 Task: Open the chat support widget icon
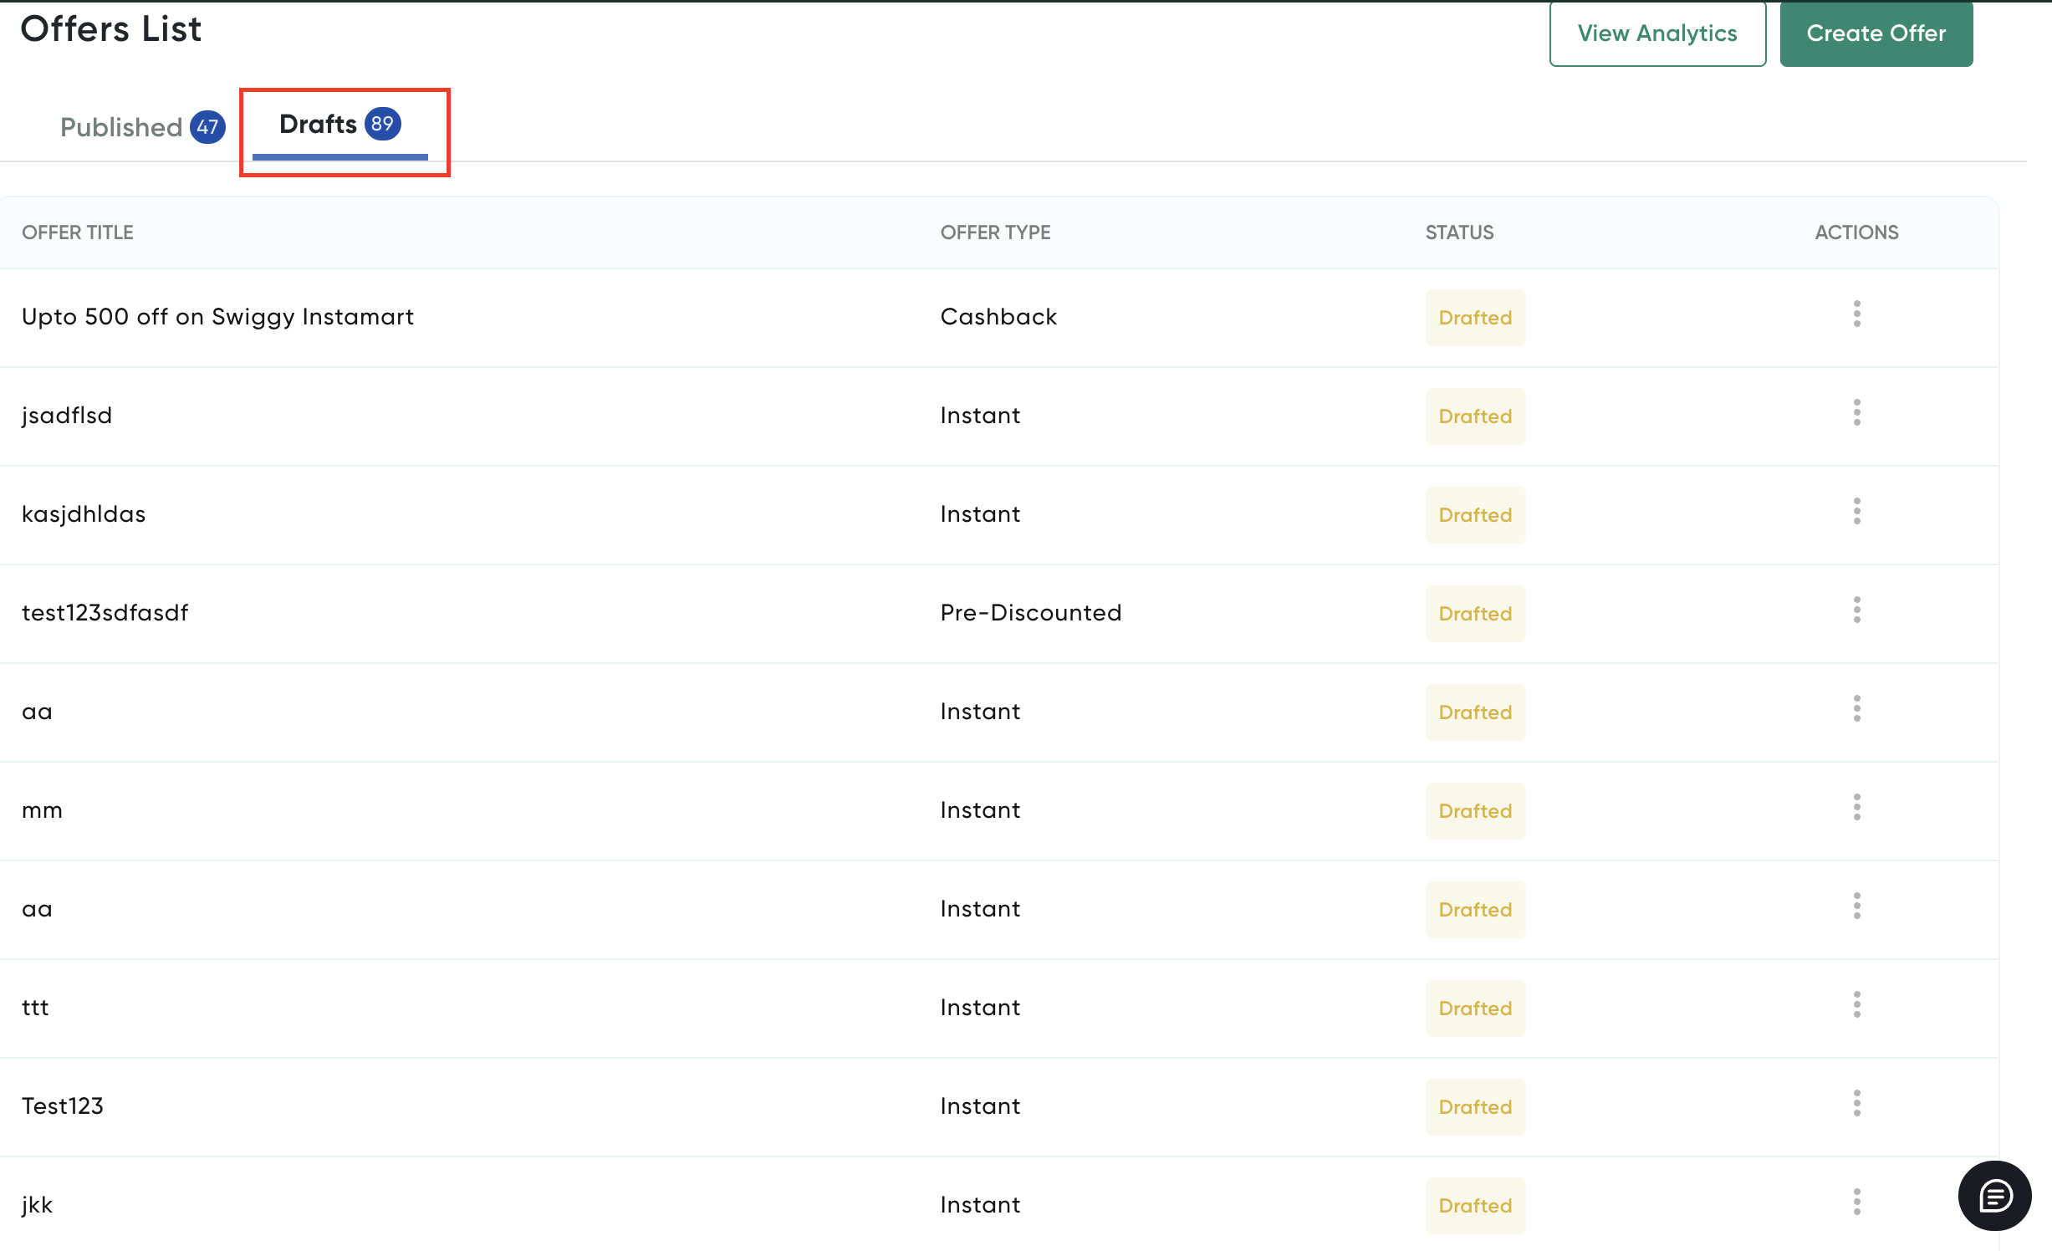coord(1994,1196)
